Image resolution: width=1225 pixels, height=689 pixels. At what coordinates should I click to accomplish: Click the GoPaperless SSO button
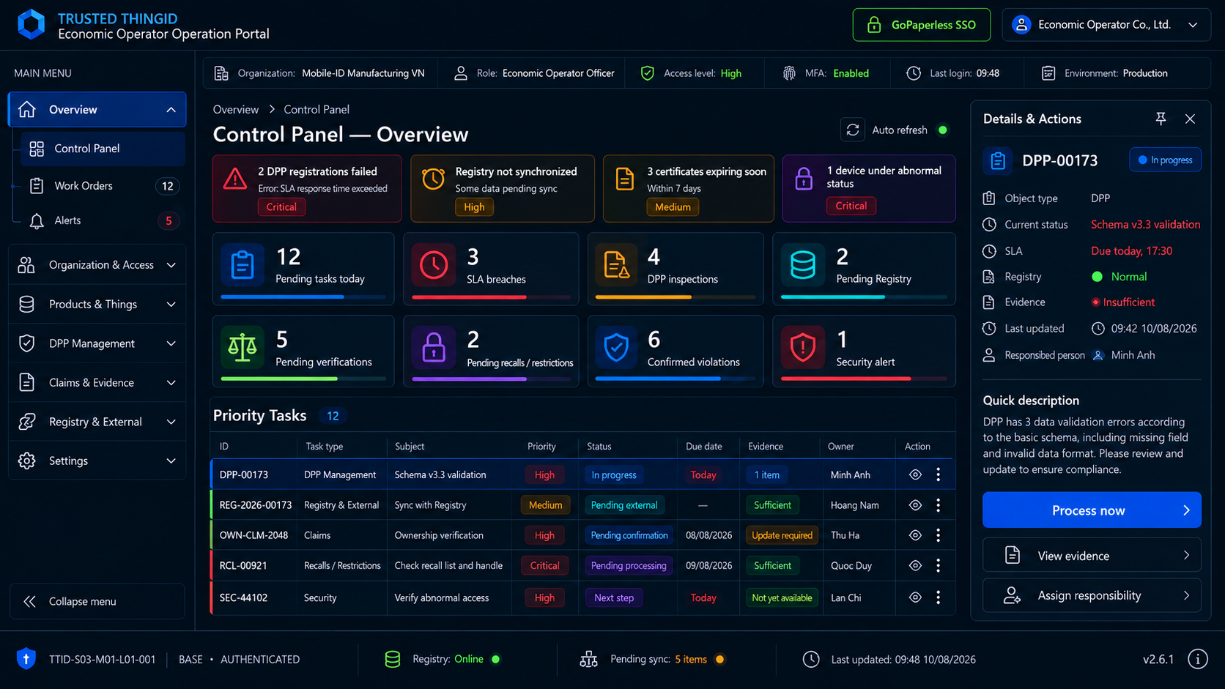point(922,25)
